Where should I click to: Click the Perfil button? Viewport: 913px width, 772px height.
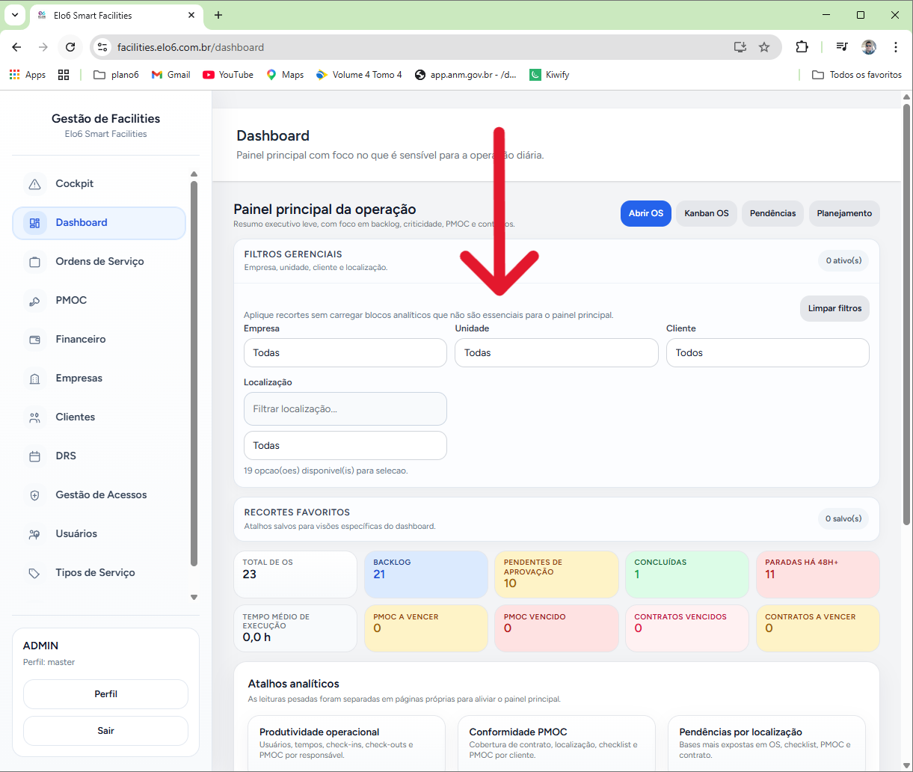(105, 694)
